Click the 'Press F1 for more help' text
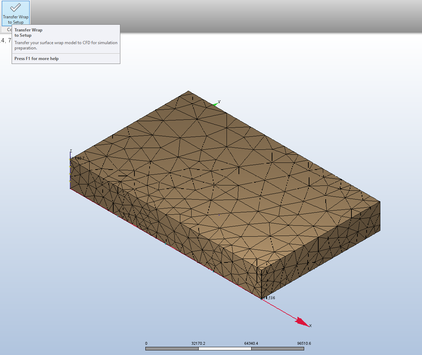The image size is (422, 355). pos(36,59)
